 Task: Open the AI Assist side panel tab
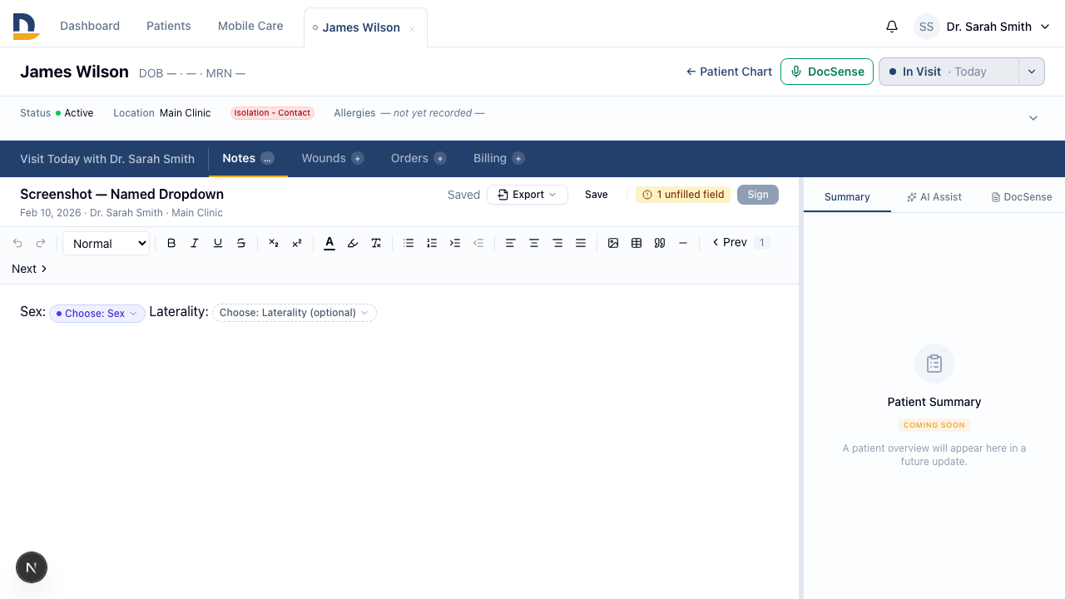click(x=934, y=197)
